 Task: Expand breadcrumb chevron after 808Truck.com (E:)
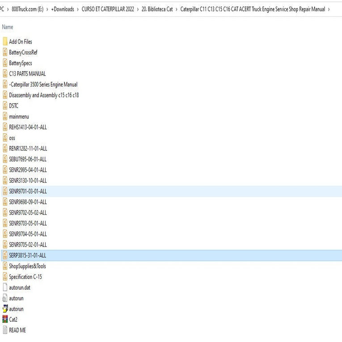pos(47,9)
